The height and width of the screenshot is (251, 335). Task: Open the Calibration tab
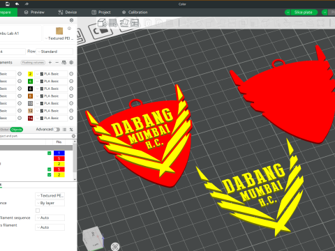click(135, 13)
